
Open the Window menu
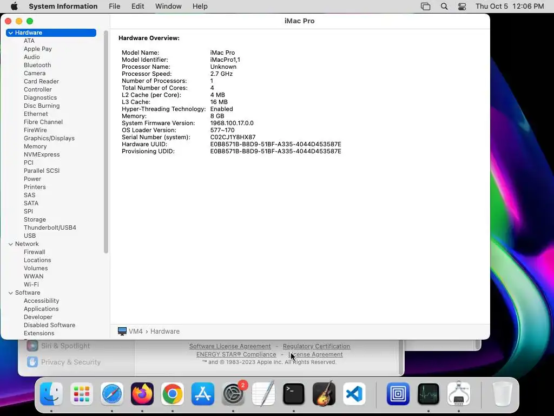[x=168, y=6]
